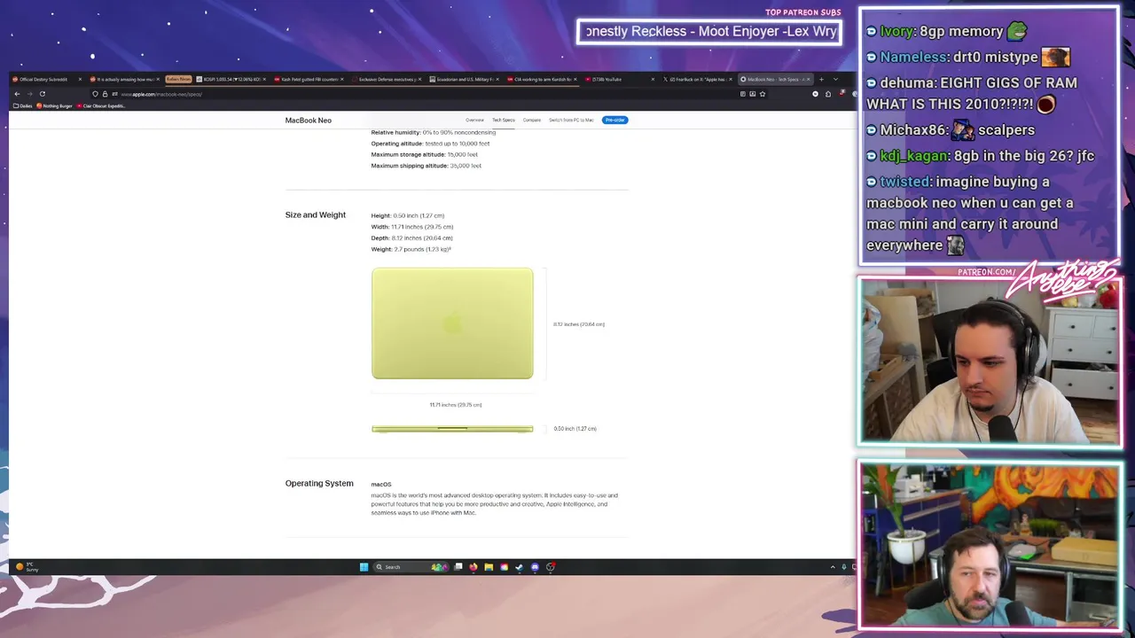Open the weather widget on the taskbar
The width and height of the screenshot is (1135, 638).
point(26,567)
